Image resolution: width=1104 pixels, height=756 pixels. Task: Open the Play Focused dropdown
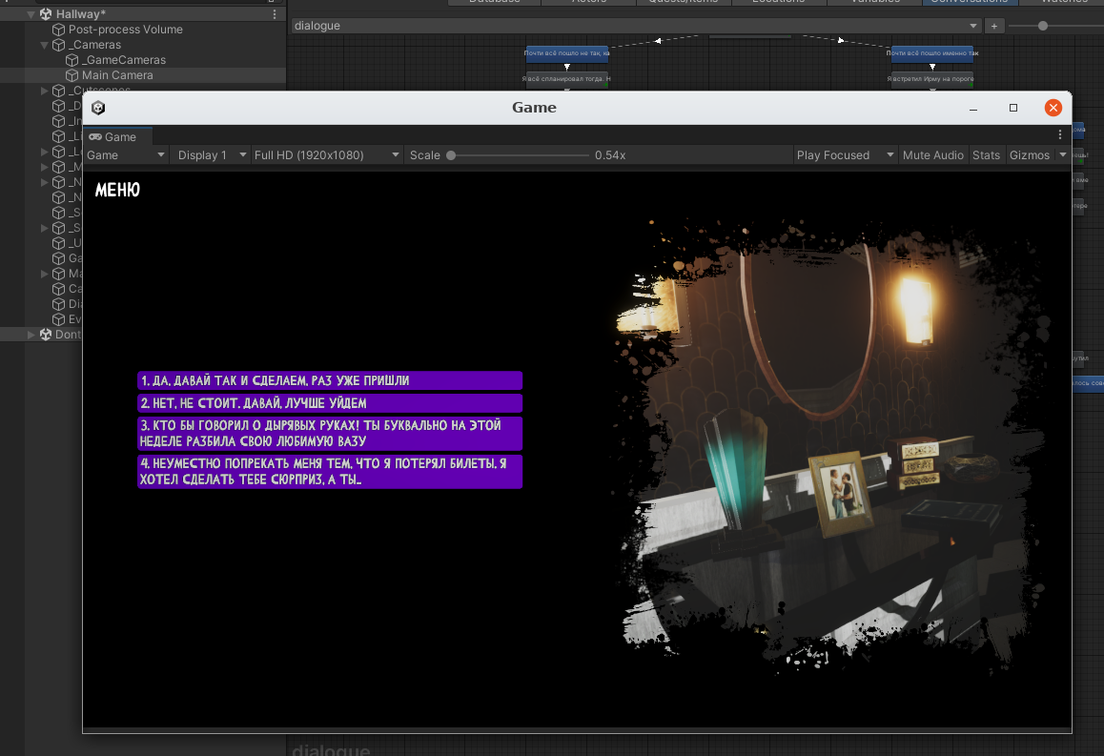click(x=846, y=155)
